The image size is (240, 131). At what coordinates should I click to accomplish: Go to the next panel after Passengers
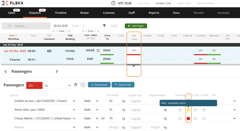click(x=57, y=71)
